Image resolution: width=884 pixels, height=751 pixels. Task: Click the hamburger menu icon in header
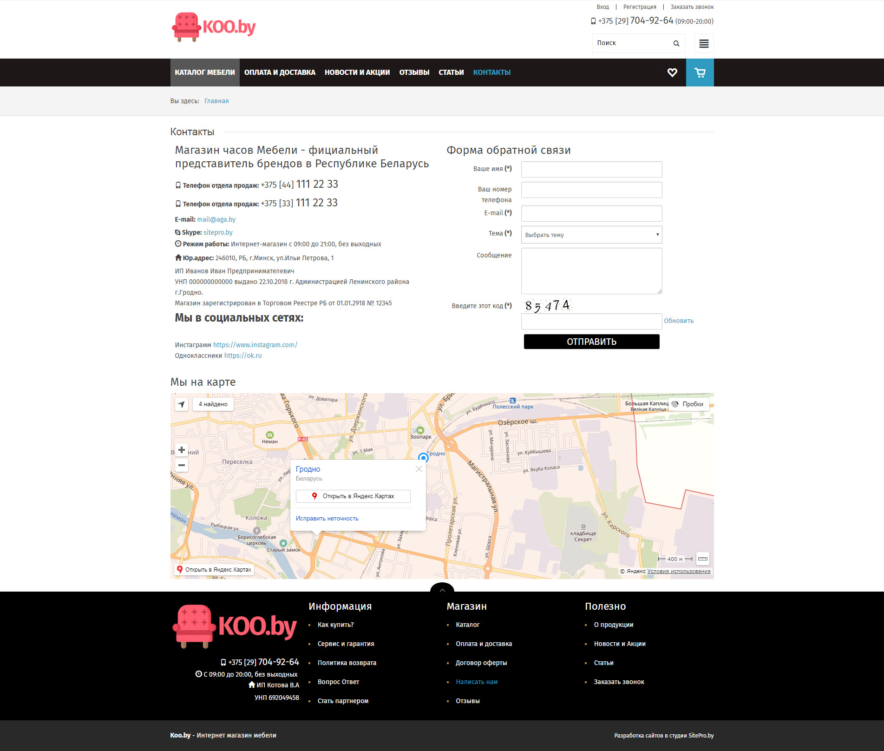tap(704, 43)
